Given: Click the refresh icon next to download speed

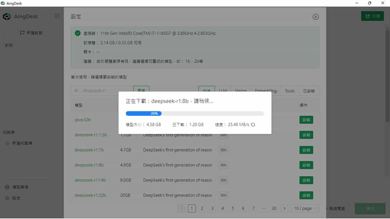Looking at the screenshot, I should (253, 124).
